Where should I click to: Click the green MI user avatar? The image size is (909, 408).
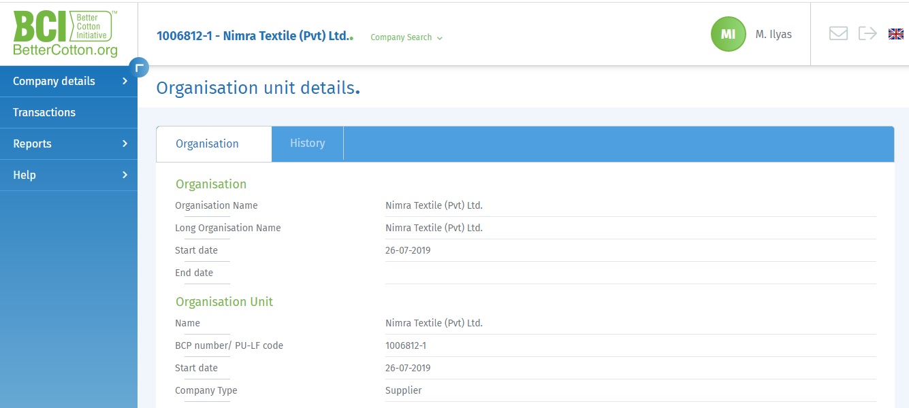click(x=728, y=34)
